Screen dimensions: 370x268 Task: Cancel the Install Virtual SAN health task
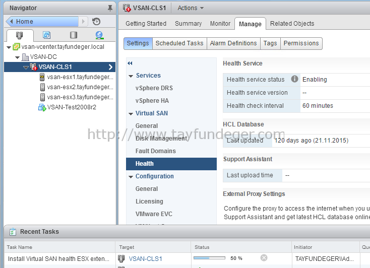264,258
